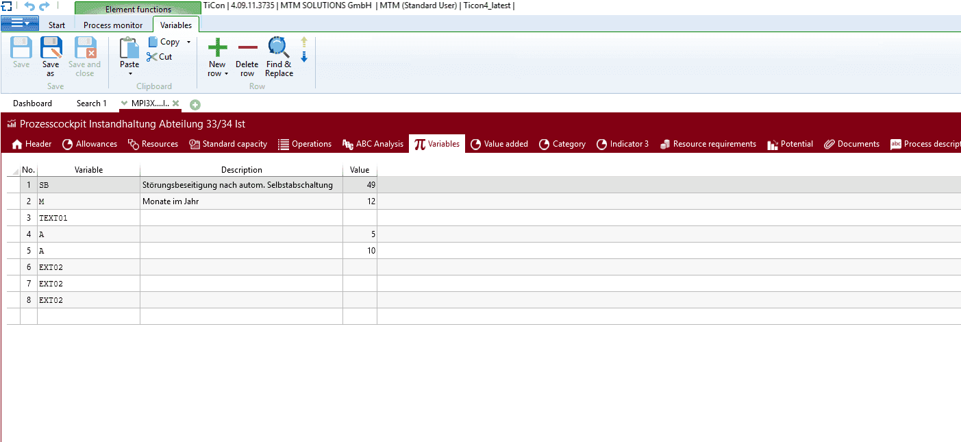
Task: Open the application menu button
Action: pyautogui.click(x=19, y=23)
